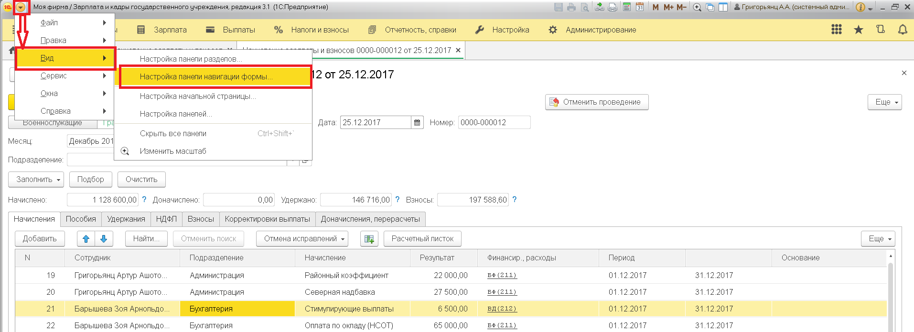Viewport: 914px width, 332px height.
Task: Select Настройка панелей menu item
Action: click(x=213, y=114)
